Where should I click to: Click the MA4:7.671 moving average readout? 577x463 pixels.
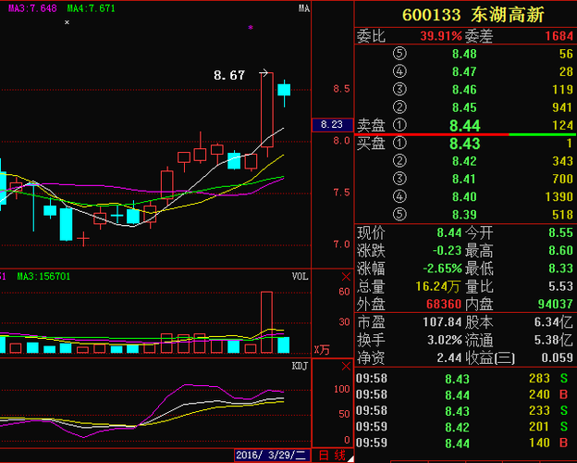pos(92,8)
